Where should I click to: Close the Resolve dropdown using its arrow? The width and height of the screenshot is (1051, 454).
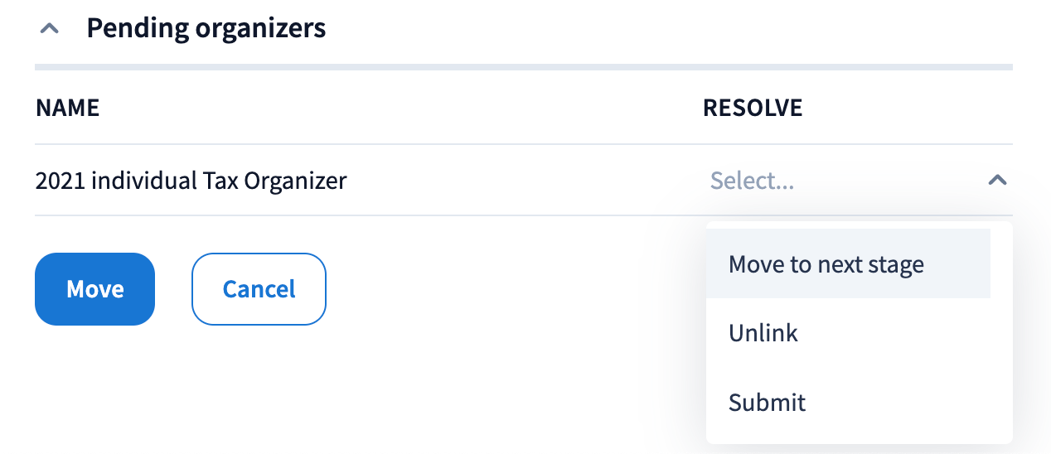pos(997,180)
